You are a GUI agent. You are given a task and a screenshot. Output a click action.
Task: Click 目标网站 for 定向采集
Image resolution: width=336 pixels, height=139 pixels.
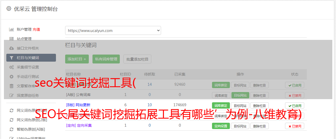(240, 126)
